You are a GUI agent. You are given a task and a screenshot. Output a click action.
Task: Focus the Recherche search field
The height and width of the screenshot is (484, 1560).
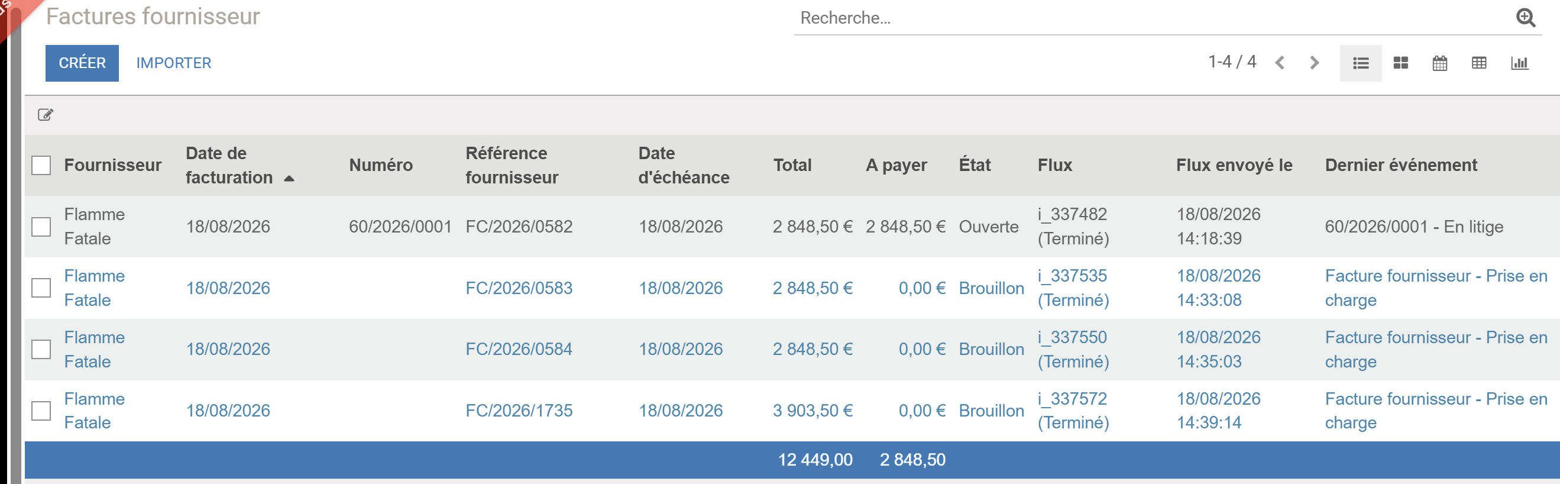[1151, 18]
